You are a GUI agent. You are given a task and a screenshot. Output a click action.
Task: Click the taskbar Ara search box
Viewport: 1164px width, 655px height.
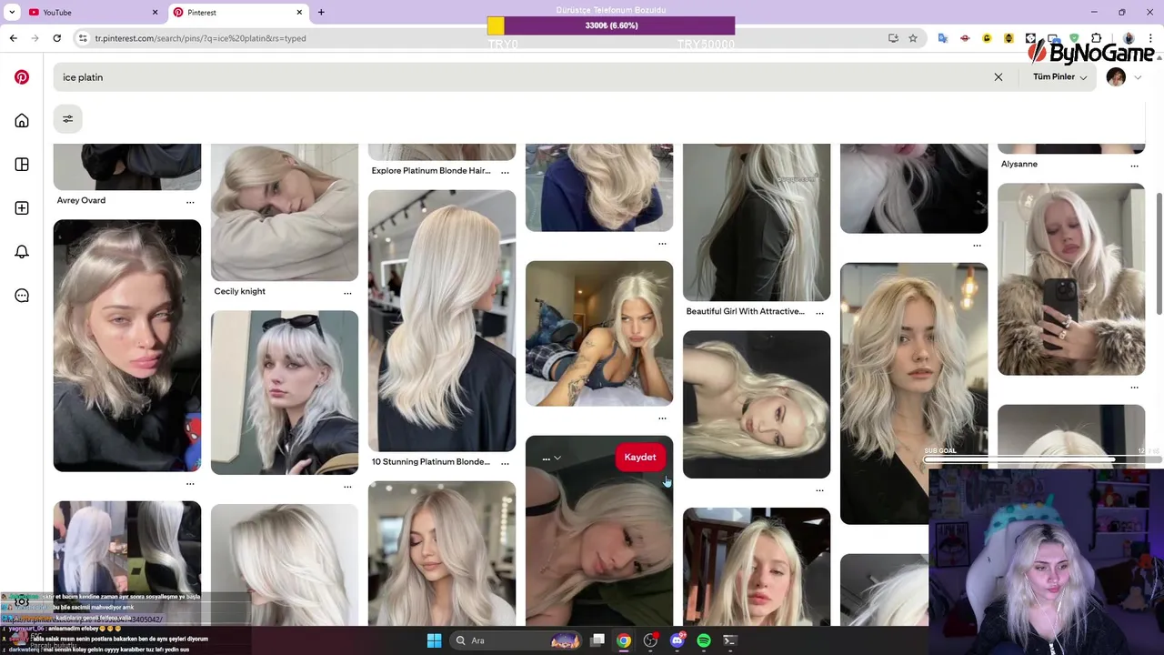[517, 640]
